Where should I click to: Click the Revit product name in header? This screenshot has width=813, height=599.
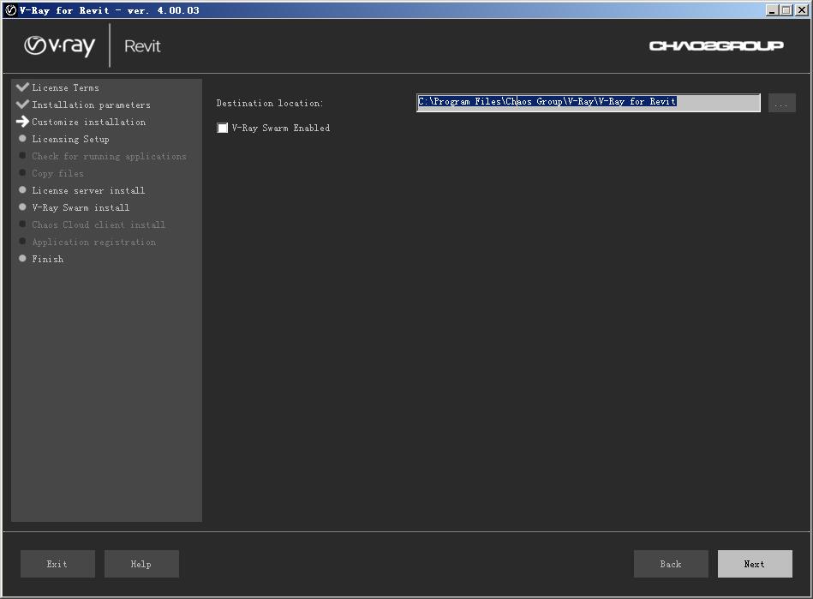(x=142, y=46)
